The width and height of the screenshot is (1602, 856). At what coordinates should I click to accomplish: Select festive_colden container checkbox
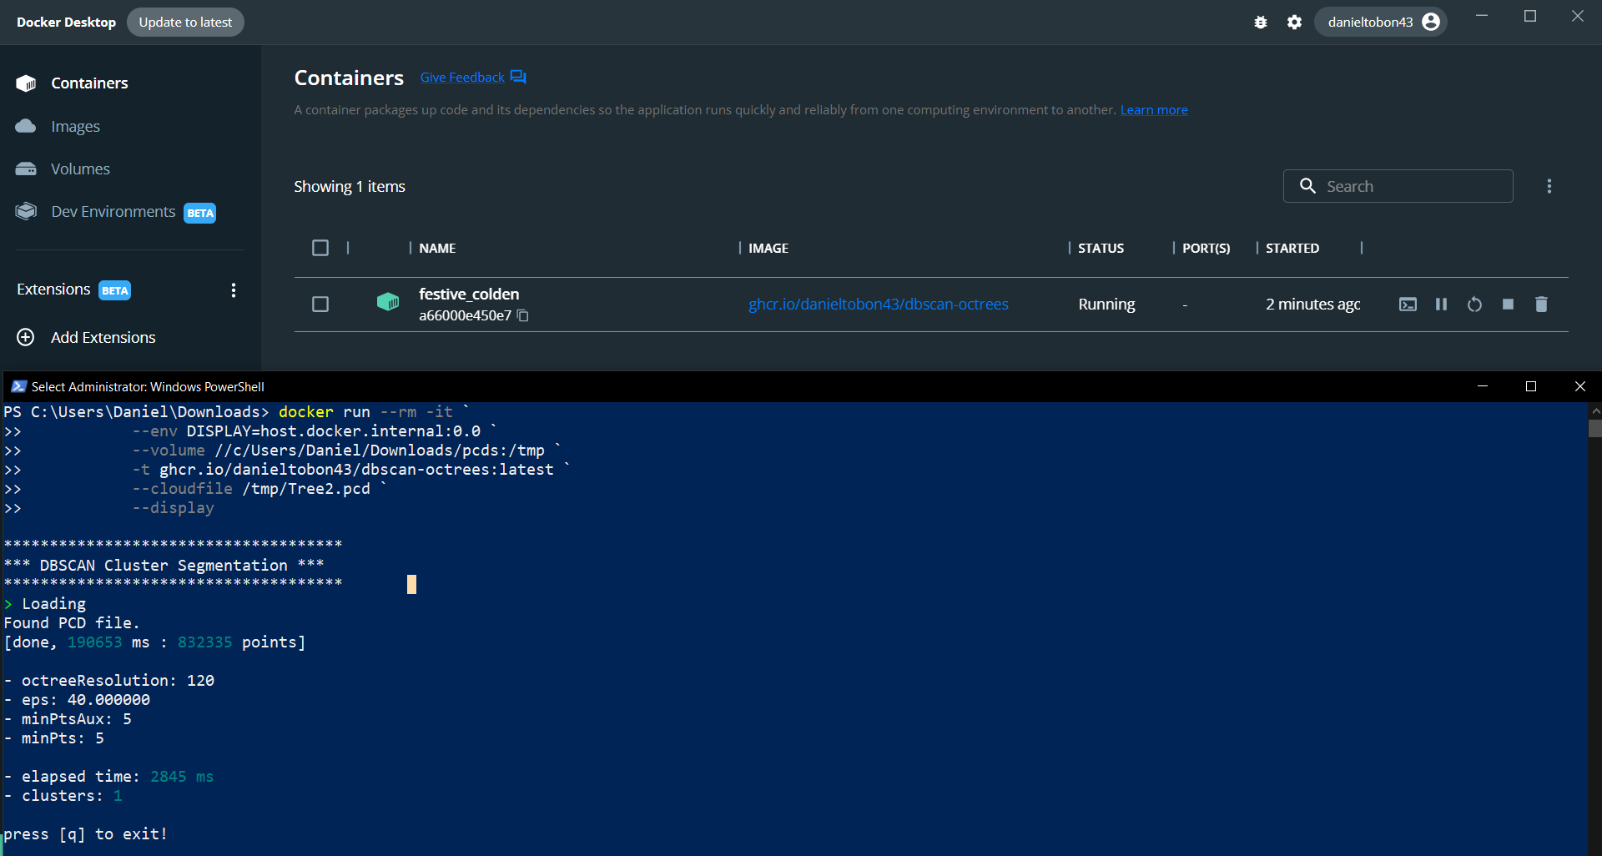[x=320, y=305]
